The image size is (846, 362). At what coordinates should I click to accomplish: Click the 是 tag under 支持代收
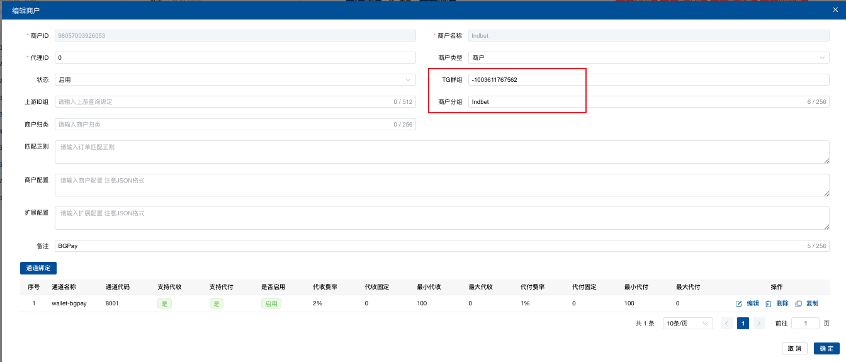[x=165, y=303]
